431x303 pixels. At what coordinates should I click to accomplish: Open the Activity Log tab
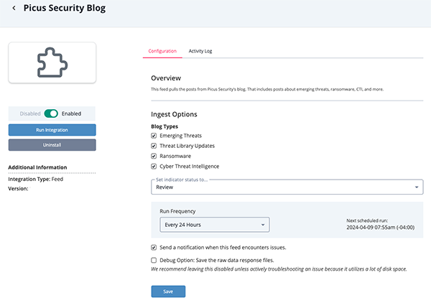coord(200,51)
